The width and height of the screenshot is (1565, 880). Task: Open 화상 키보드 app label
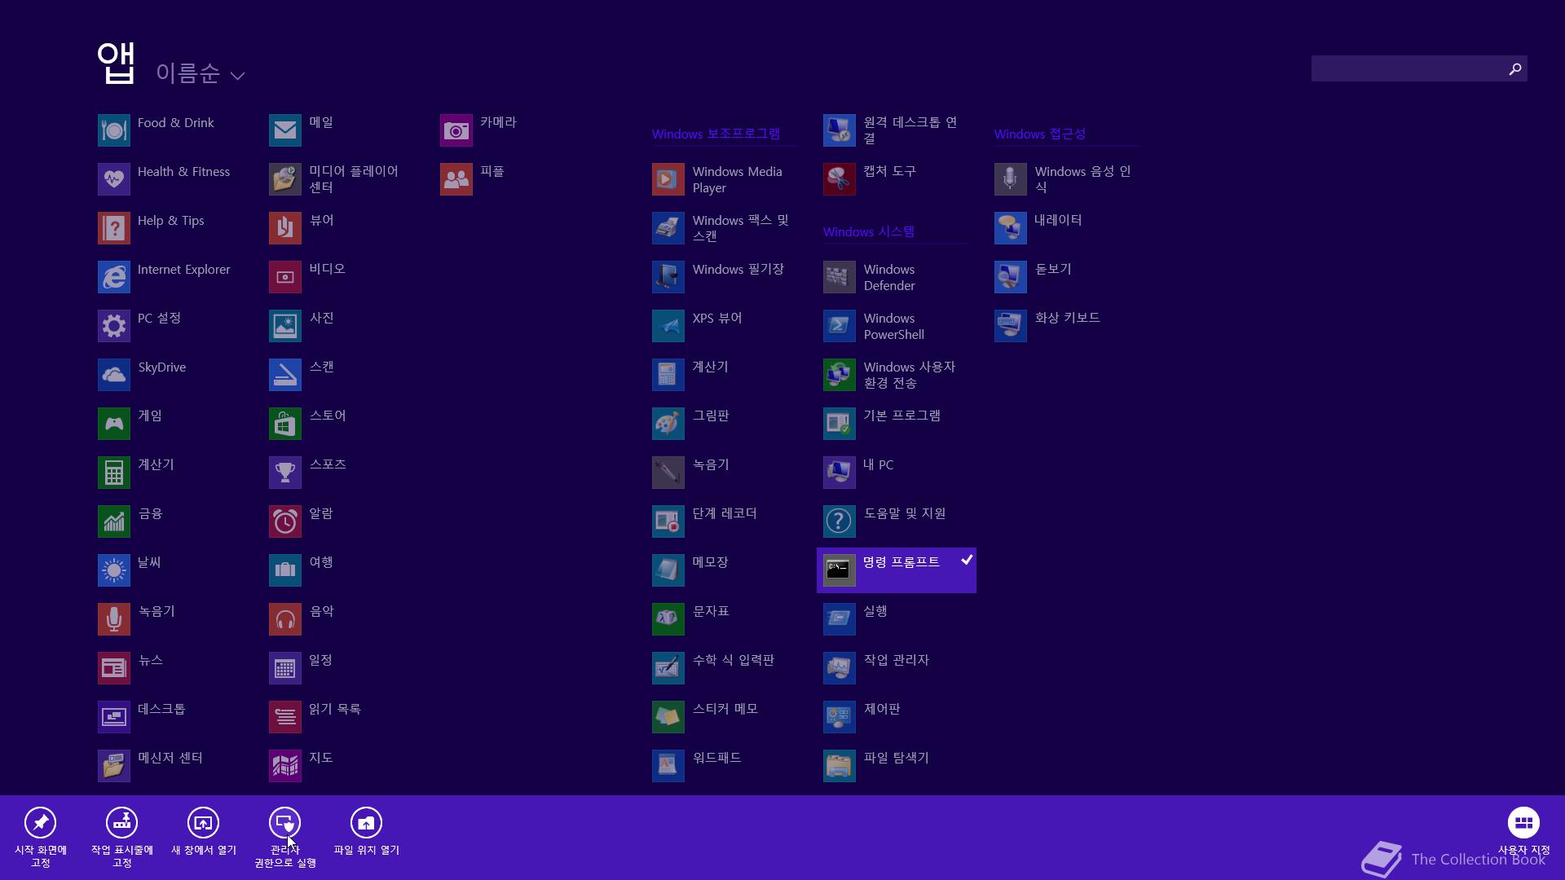pos(1068,318)
